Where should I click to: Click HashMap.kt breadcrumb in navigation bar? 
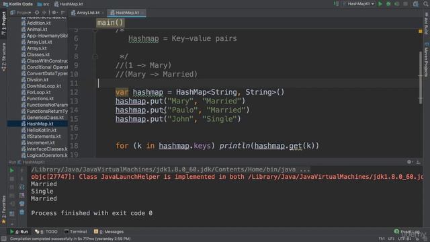coord(69,4)
